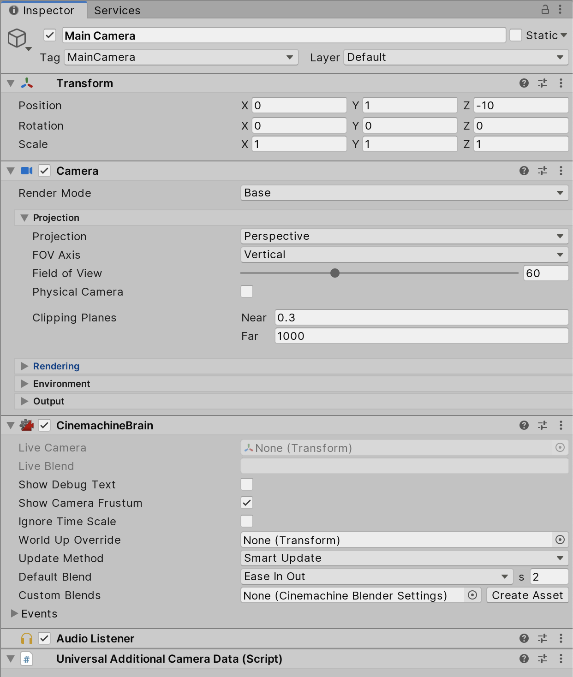Click the Field of View slider handle

click(335, 273)
